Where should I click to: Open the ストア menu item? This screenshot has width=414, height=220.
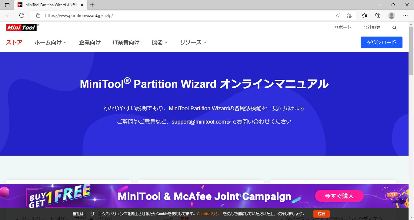click(14, 42)
